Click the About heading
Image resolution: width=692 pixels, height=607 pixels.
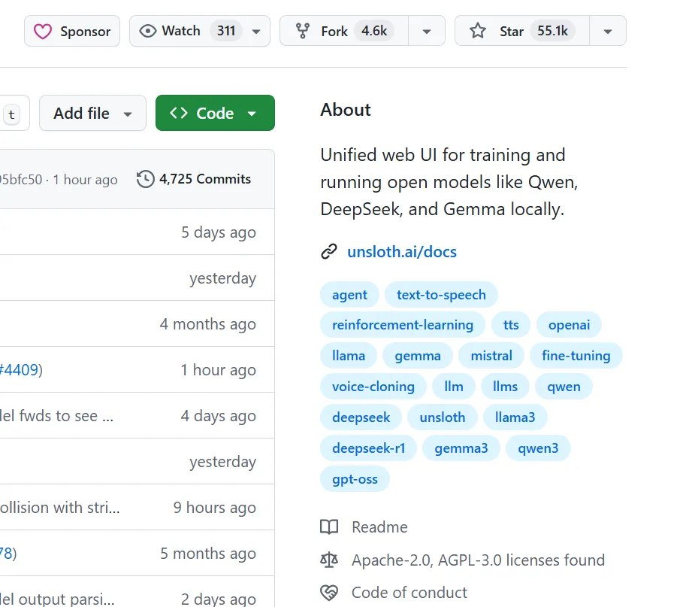[346, 110]
